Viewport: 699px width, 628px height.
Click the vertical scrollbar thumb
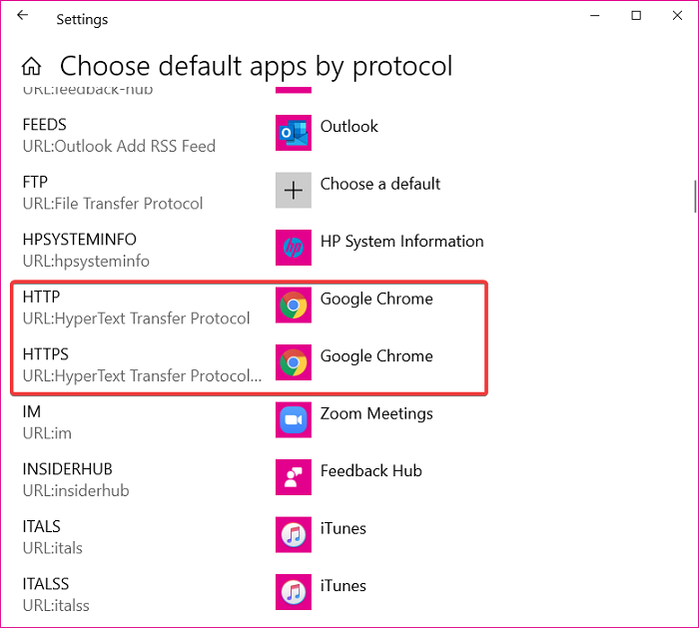click(695, 197)
